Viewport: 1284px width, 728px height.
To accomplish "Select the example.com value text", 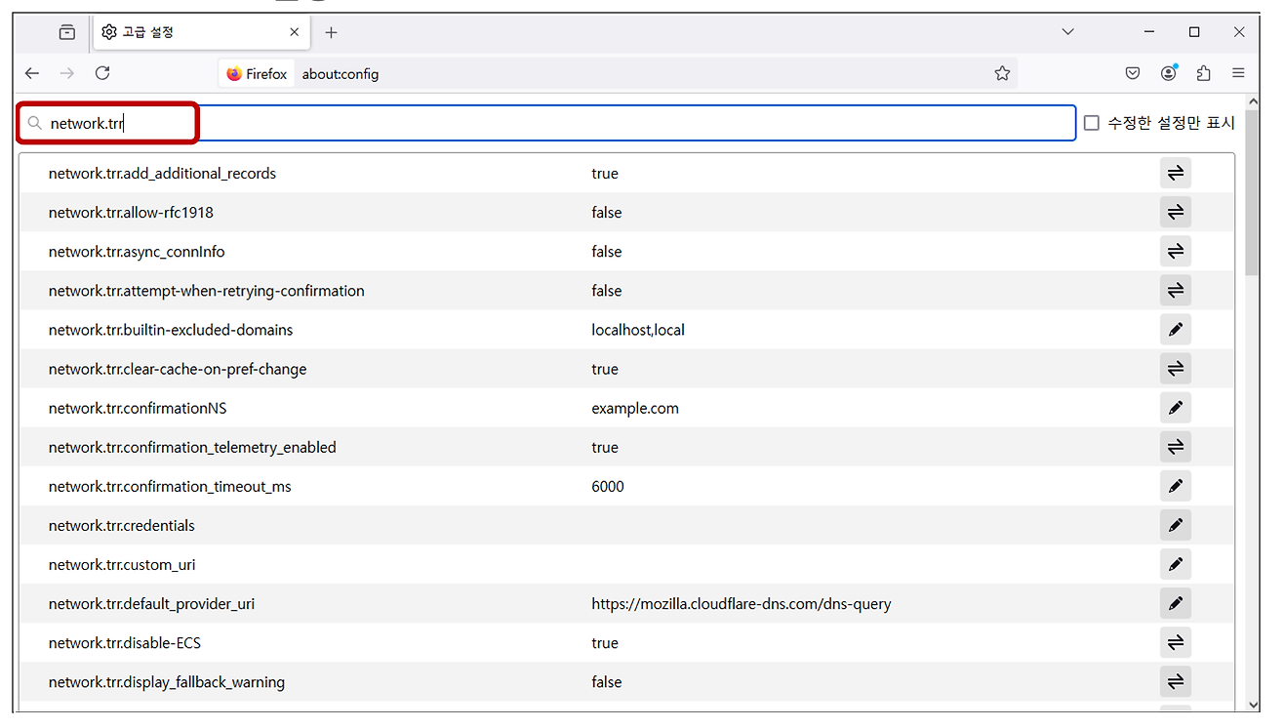I will [635, 408].
